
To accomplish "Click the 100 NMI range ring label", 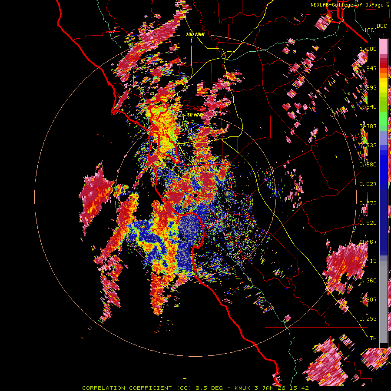I will [195, 34].
